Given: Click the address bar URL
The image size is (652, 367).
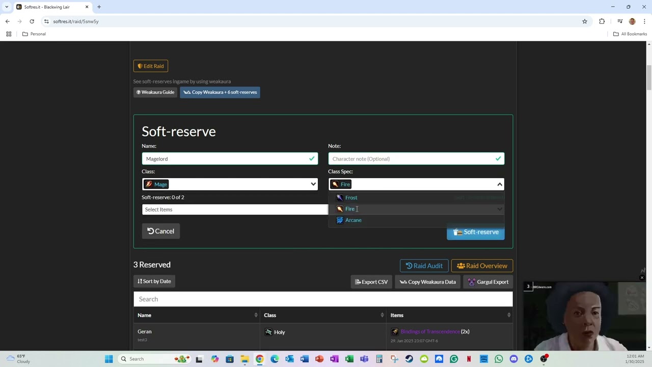Looking at the screenshot, I should [76, 21].
